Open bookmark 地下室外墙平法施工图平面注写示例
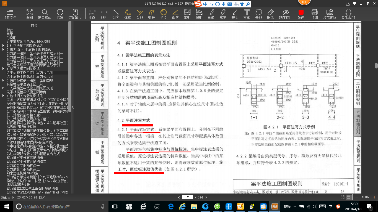The image size is (378, 212). [x=33, y=65]
